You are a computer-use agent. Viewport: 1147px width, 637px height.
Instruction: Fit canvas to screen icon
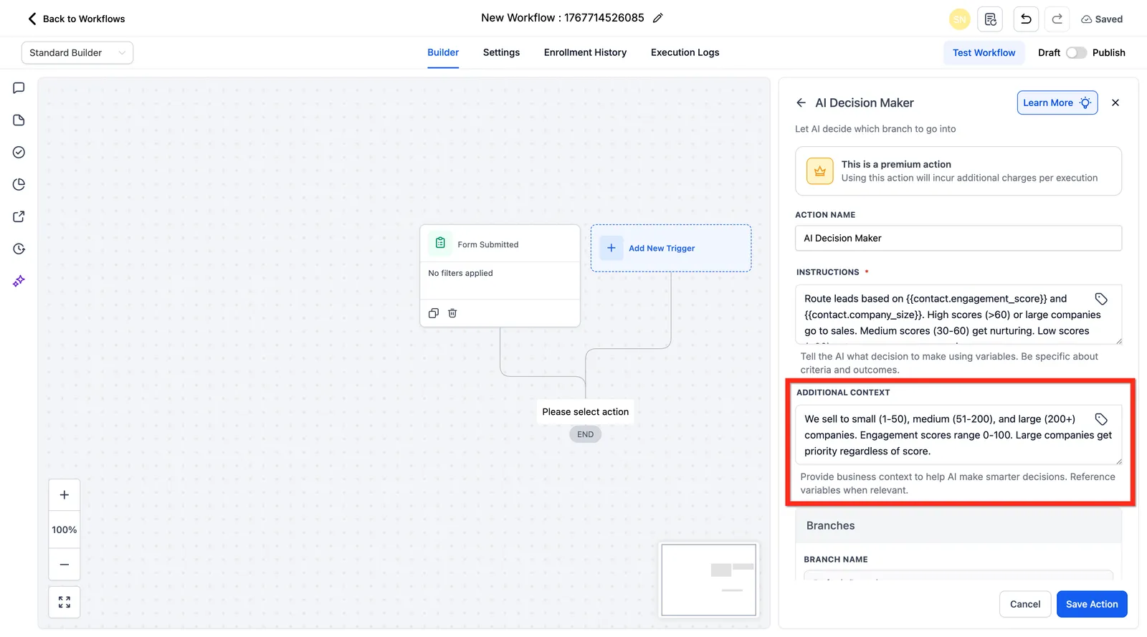65,603
